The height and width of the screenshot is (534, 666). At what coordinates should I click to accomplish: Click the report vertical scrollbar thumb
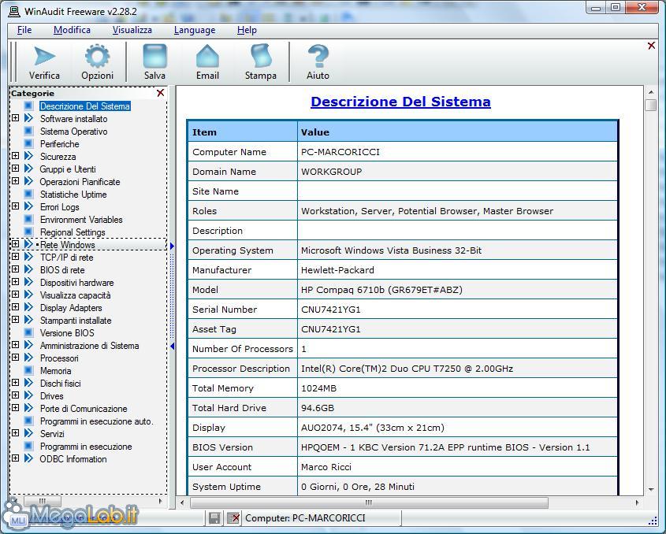pos(651,105)
